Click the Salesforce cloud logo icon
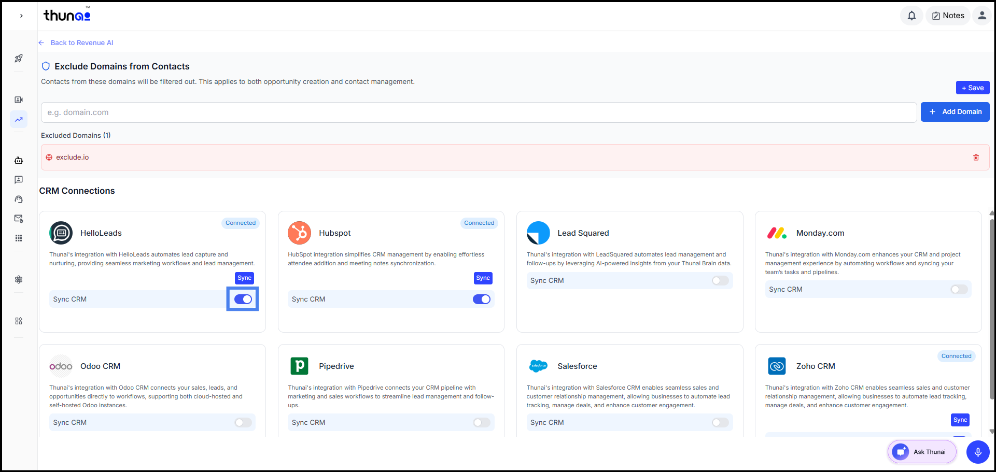996x472 pixels. 538,366
